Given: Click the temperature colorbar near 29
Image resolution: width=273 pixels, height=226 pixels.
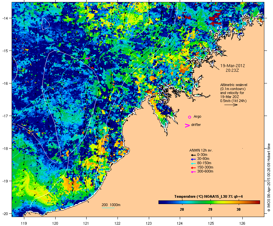Looking at the screenshot, I should (x=210, y=202).
